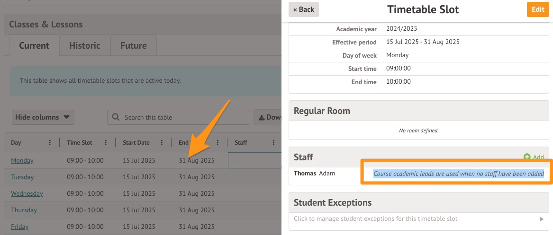Switch to the Historic tab

(x=85, y=46)
